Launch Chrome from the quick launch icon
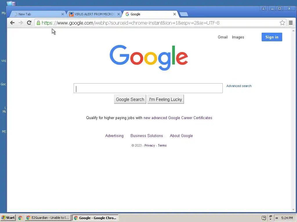The width and height of the screenshot is (297, 222). tap(20, 218)
